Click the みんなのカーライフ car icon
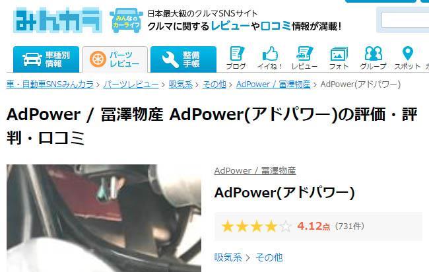This screenshot has width=429, height=272. point(126,20)
